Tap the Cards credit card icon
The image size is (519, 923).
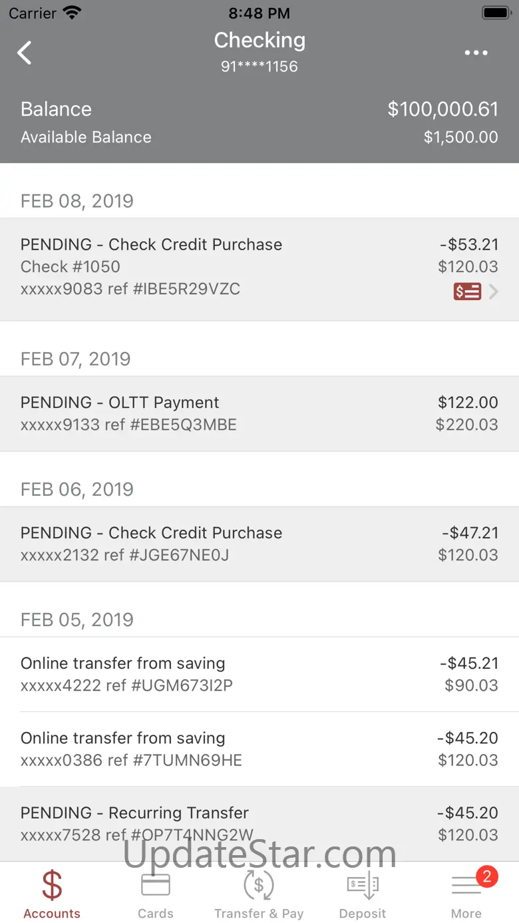pyautogui.click(x=155, y=886)
